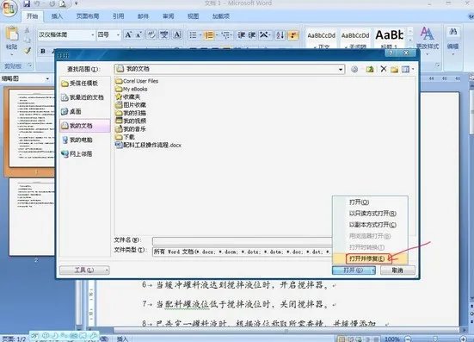
Task: Click the zoom out minus button
Action: click(x=408, y=339)
